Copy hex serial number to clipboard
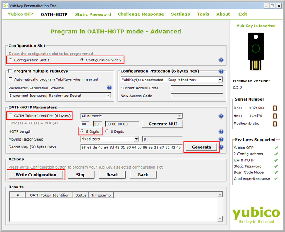The height and width of the screenshot is (232, 285). [275, 116]
